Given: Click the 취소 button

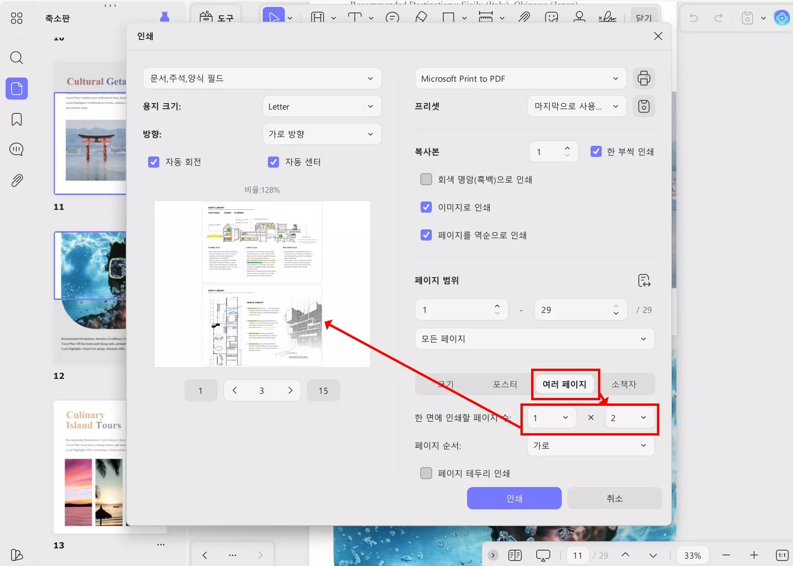Looking at the screenshot, I should 614,498.
